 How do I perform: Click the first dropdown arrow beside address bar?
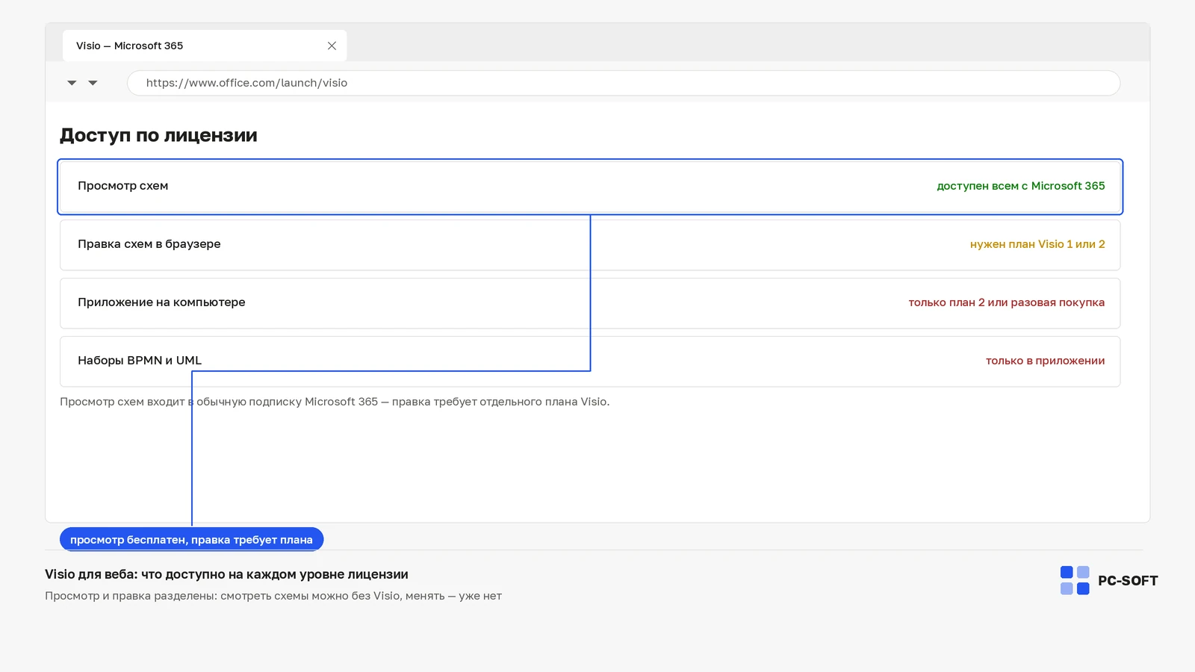72,83
